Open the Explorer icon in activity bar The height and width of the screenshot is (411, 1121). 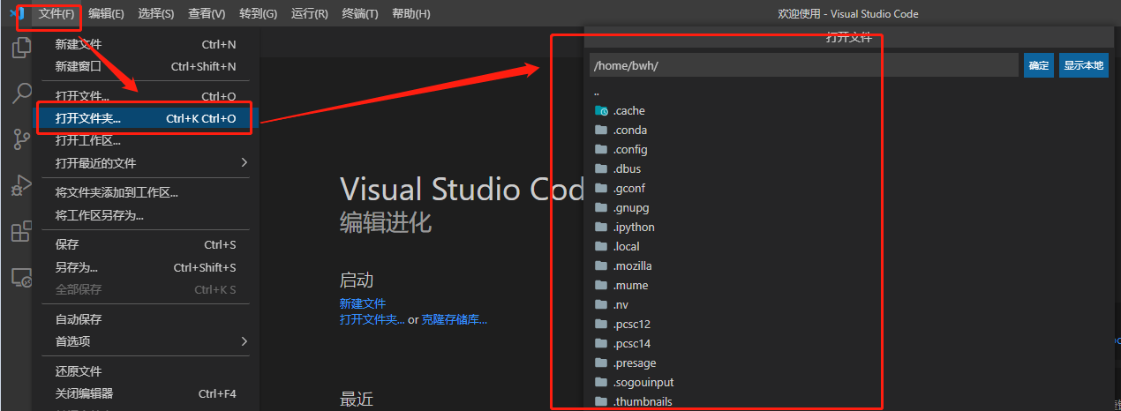21,48
